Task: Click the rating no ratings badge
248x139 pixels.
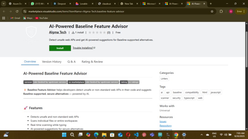Action: (x=130, y=82)
